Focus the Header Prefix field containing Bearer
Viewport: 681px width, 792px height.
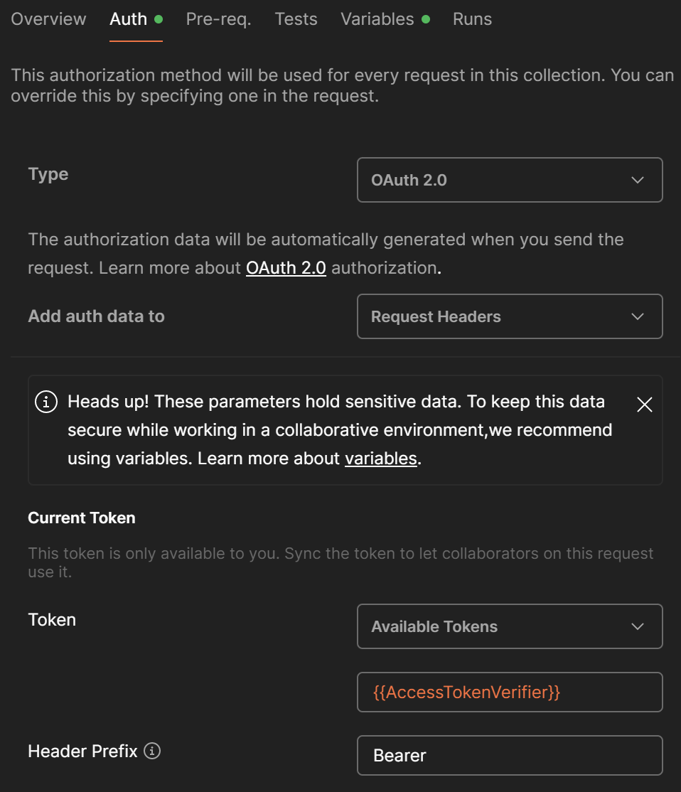(509, 755)
